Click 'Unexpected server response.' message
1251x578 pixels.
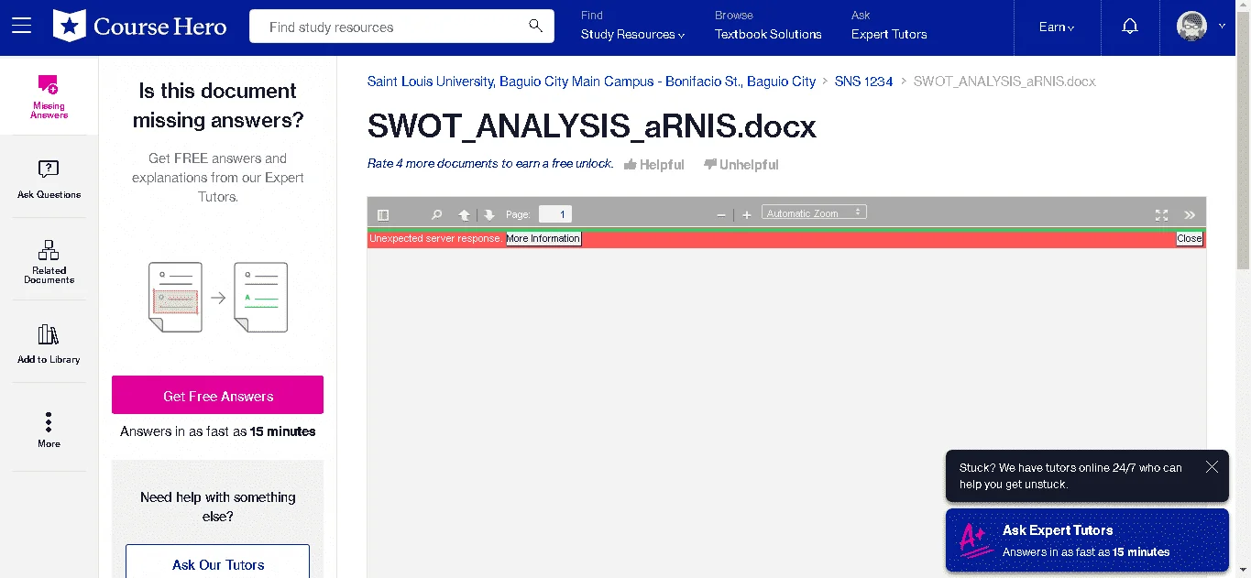[x=435, y=239]
